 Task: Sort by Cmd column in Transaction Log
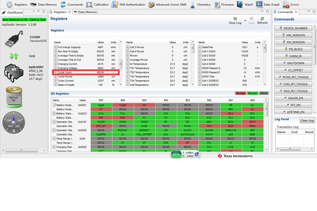tap(294, 132)
